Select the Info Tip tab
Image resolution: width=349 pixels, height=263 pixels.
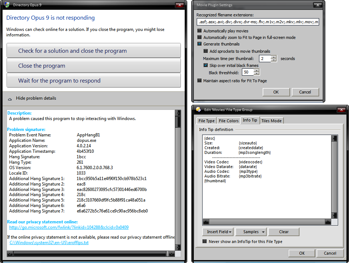pyautogui.click(x=250, y=120)
